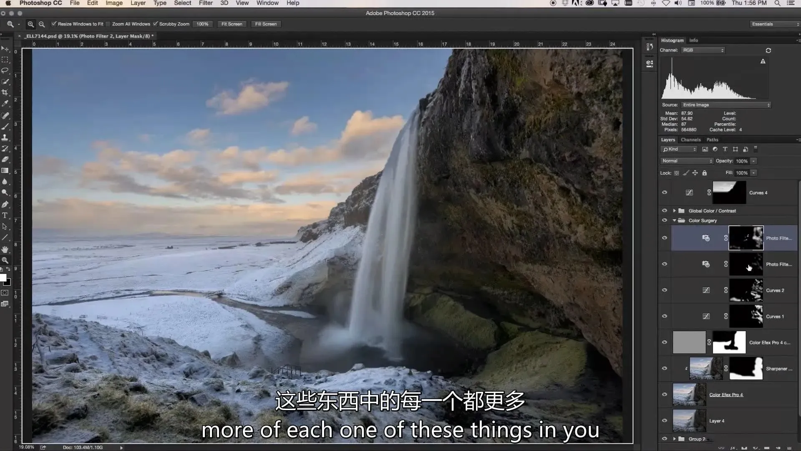Viewport: 801px width, 451px height.
Task: Select the Gradient tool
Action: pos(5,170)
